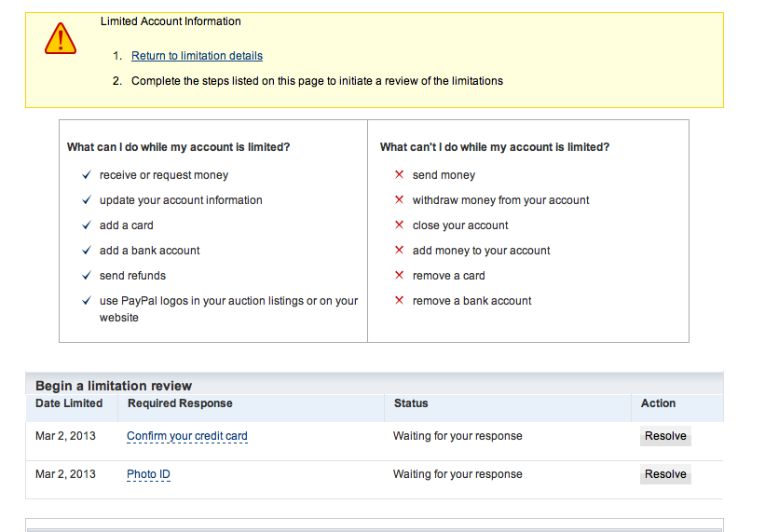
Task: Click checkmark beside receive or request money
Action: pyautogui.click(x=87, y=175)
